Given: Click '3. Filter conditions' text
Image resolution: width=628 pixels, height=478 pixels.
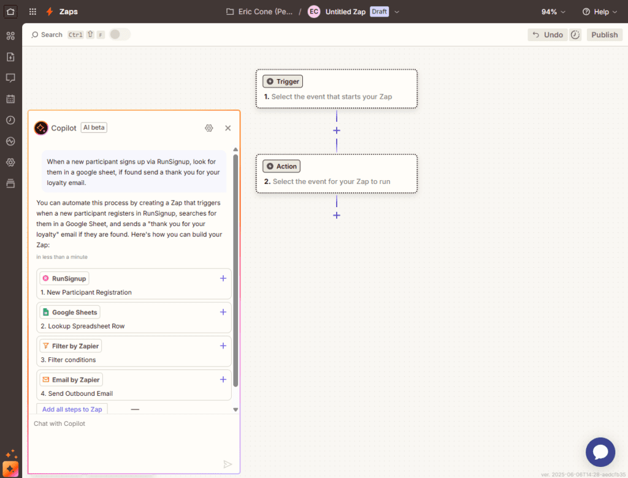Looking at the screenshot, I should pos(68,360).
